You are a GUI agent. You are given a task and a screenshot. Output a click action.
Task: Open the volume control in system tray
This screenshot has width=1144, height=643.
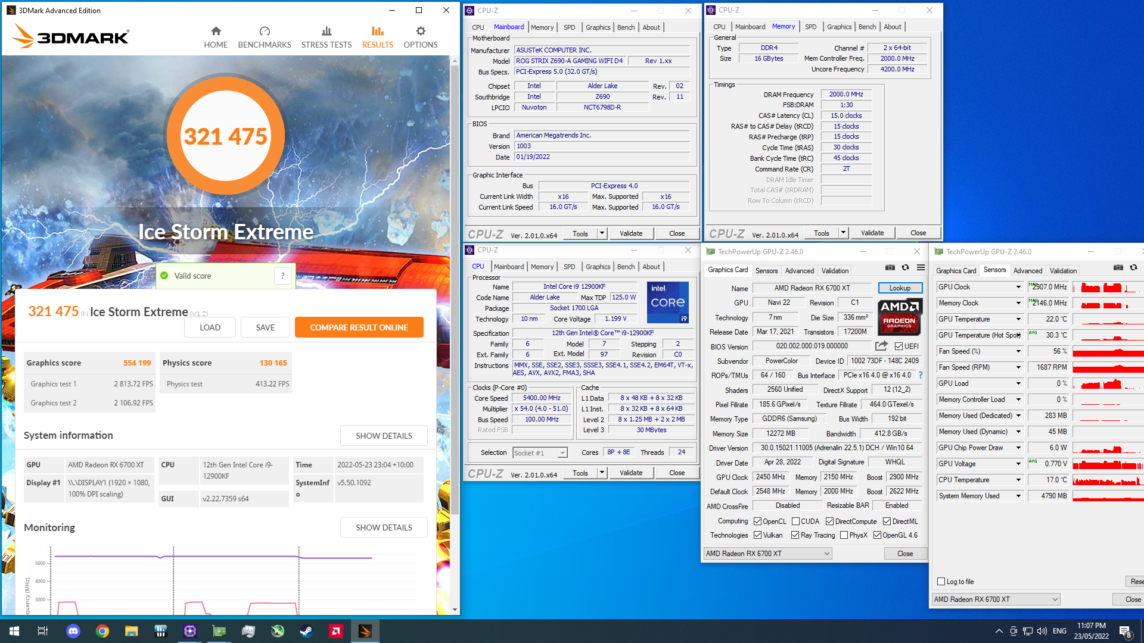click(1042, 631)
